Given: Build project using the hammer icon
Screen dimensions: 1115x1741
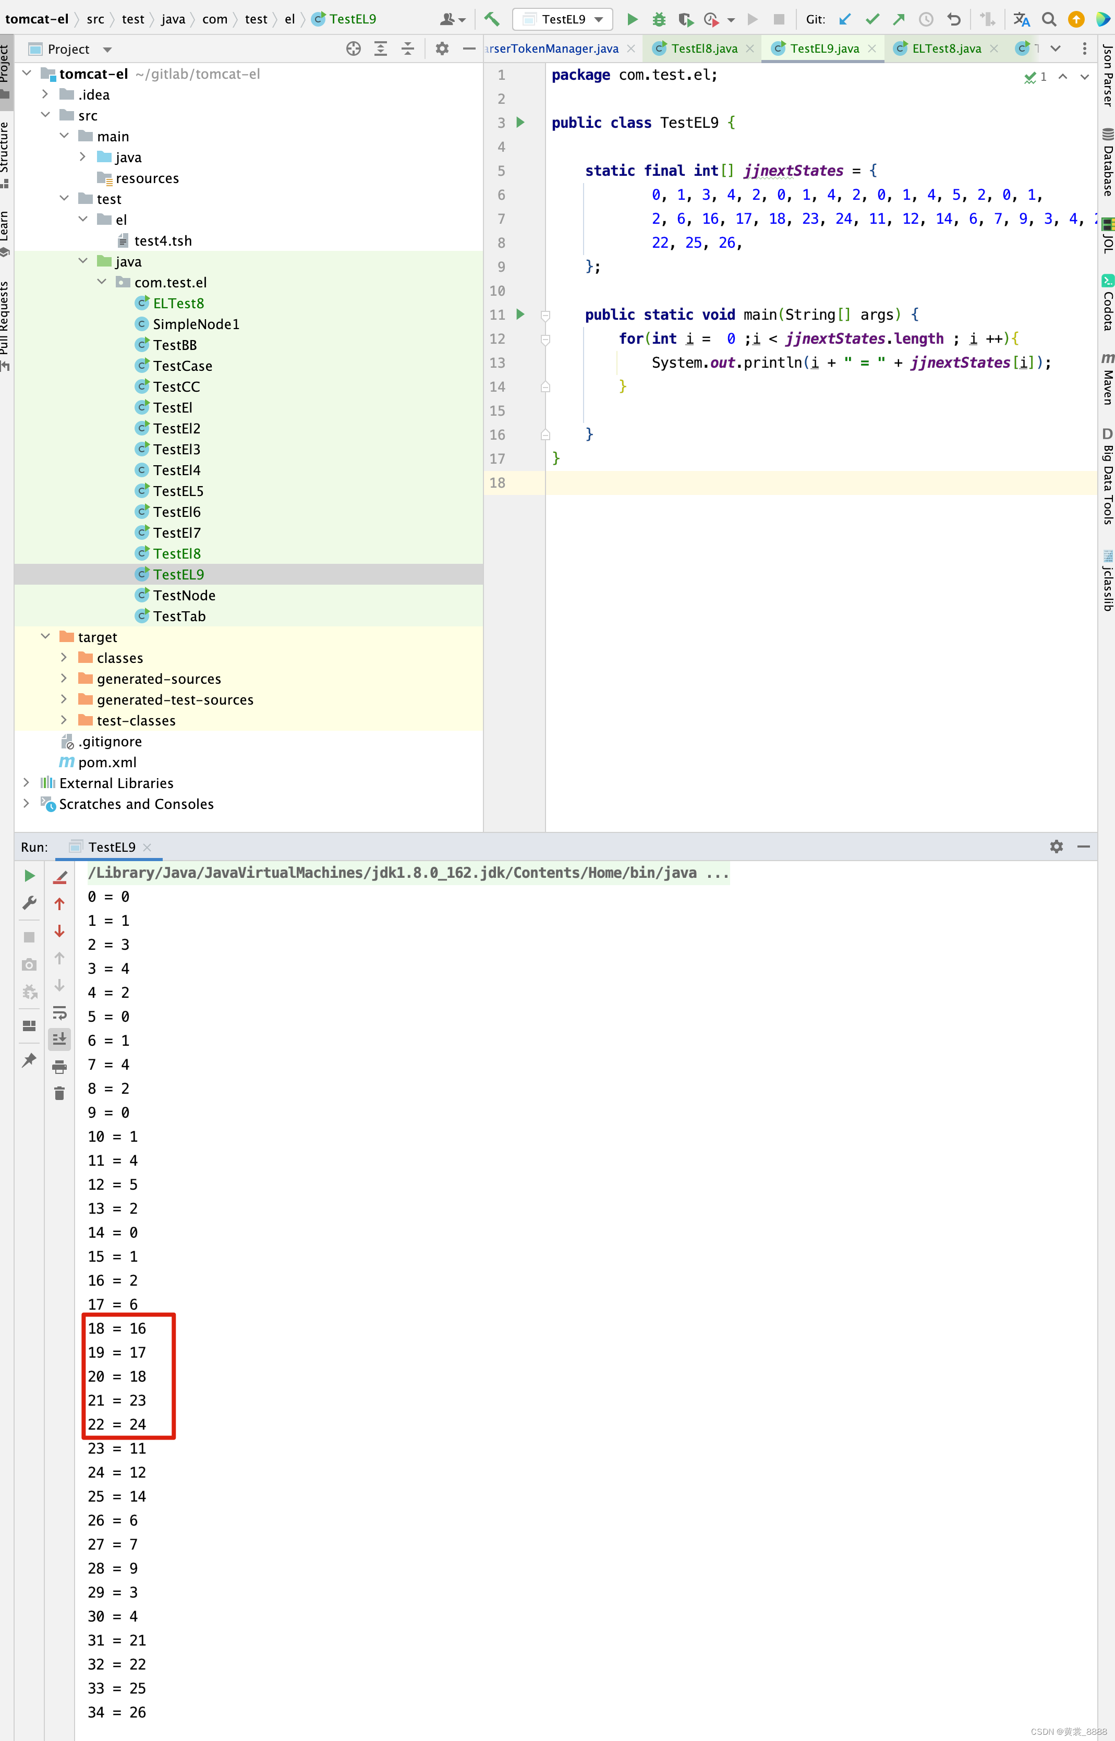Looking at the screenshot, I should point(492,19).
